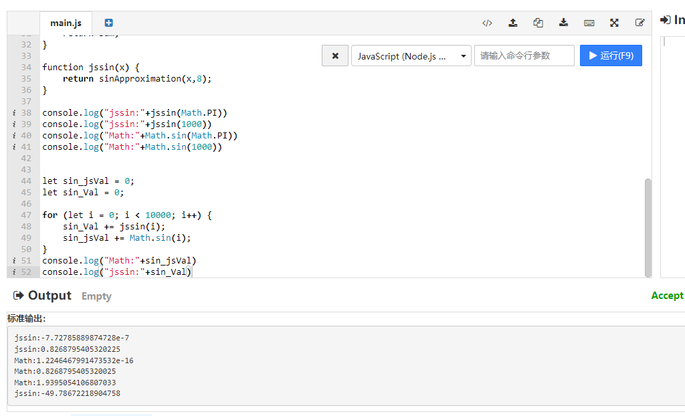Focus the command line arguments field

coord(524,56)
